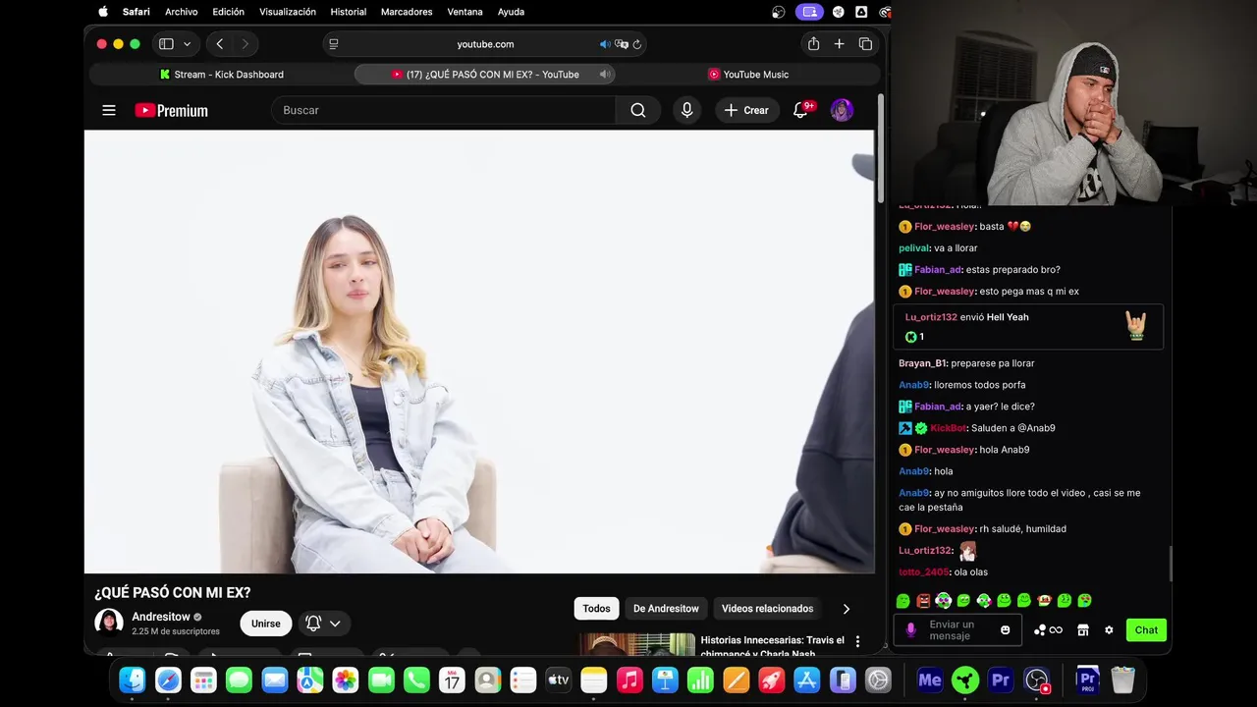Click the youtube.com address bar
The height and width of the screenshot is (707, 1257).
tap(485, 44)
